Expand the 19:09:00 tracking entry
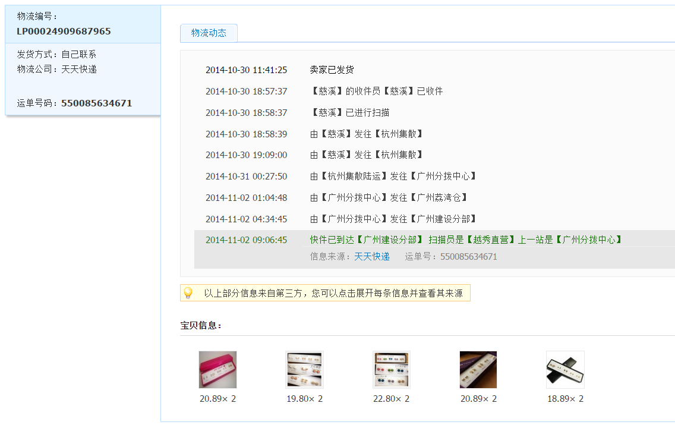The height and width of the screenshot is (425, 675). (367, 155)
